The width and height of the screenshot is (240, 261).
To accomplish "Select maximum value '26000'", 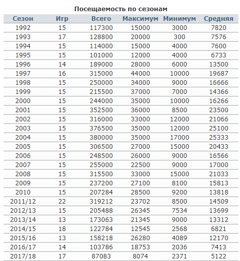I will coord(140,156).
